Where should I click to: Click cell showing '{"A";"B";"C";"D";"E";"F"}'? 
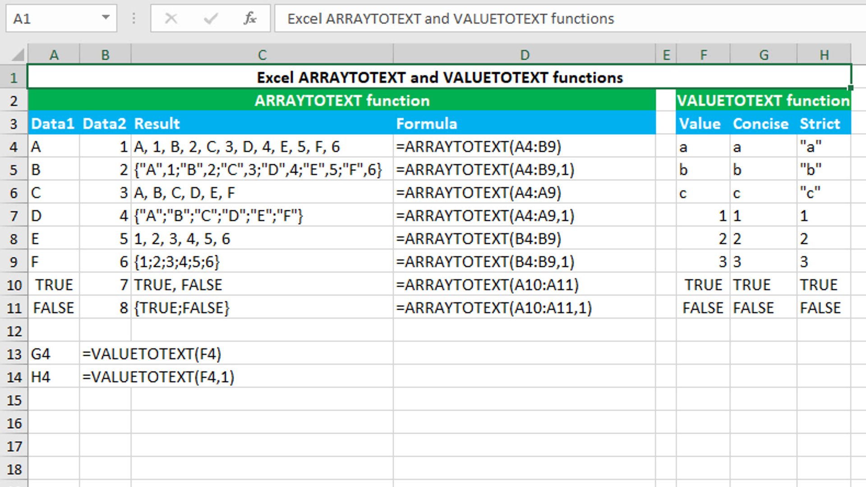pyautogui.click(x=262, y=216)
